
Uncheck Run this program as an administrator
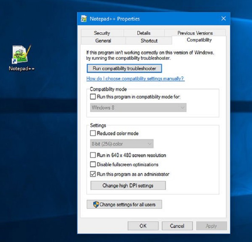(93, 174)
